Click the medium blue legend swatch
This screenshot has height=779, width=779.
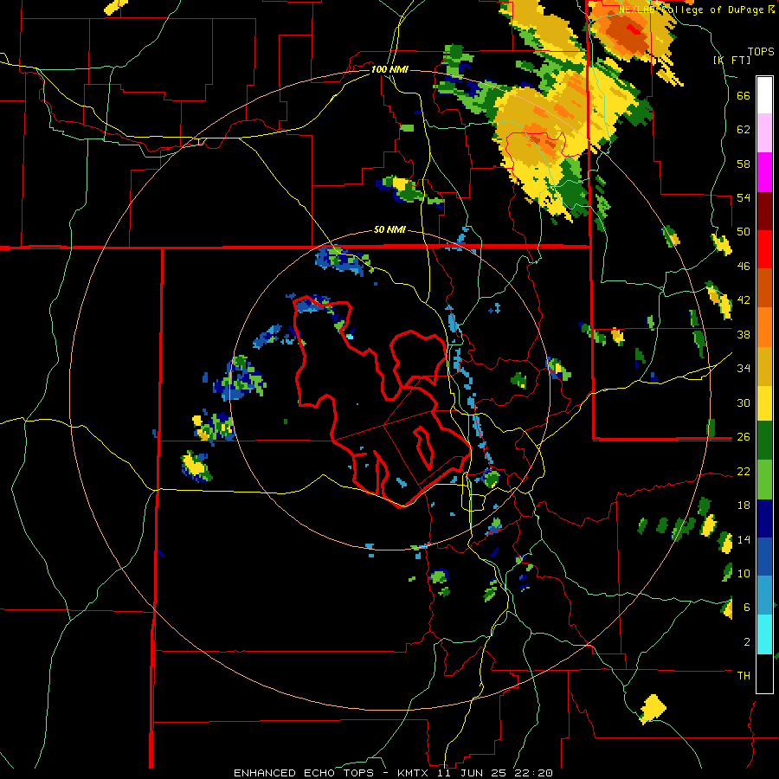[764, 557]
